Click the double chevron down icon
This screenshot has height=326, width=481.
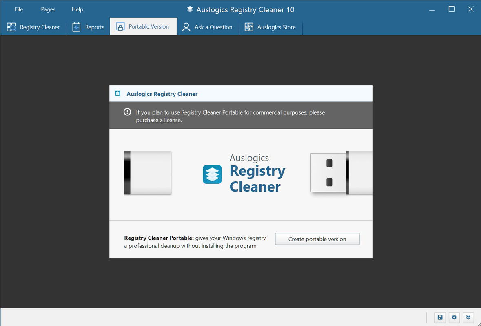tap(468, 317)
